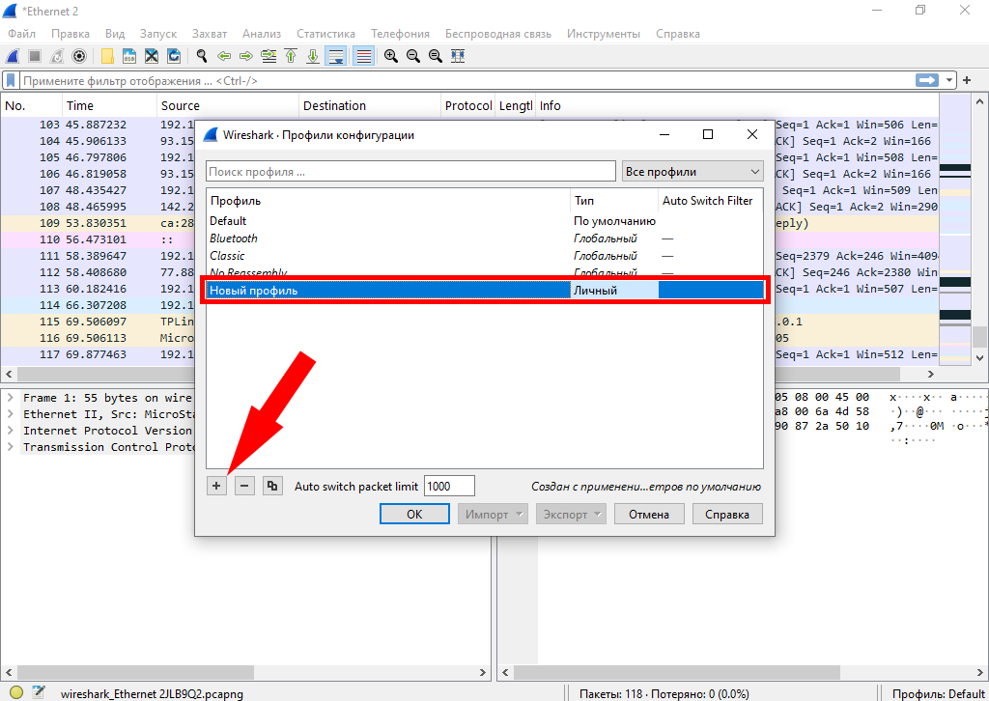
Task: Open the 'Анализ' menu
Action: coord(262,34)
